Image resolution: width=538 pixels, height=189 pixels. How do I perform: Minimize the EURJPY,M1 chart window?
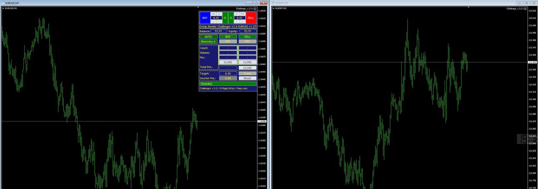pyautogui.click(x=519, y=3)
